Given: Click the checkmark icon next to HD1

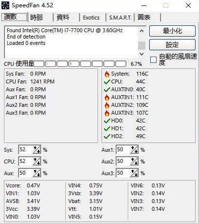Looking at the screenshot, I should [x=107, y=128].
